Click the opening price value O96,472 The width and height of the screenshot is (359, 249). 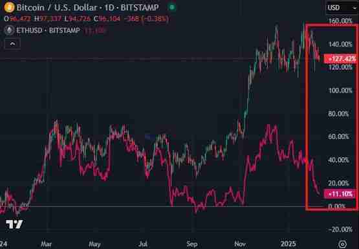pyautogui.click(x=17, y=19)
